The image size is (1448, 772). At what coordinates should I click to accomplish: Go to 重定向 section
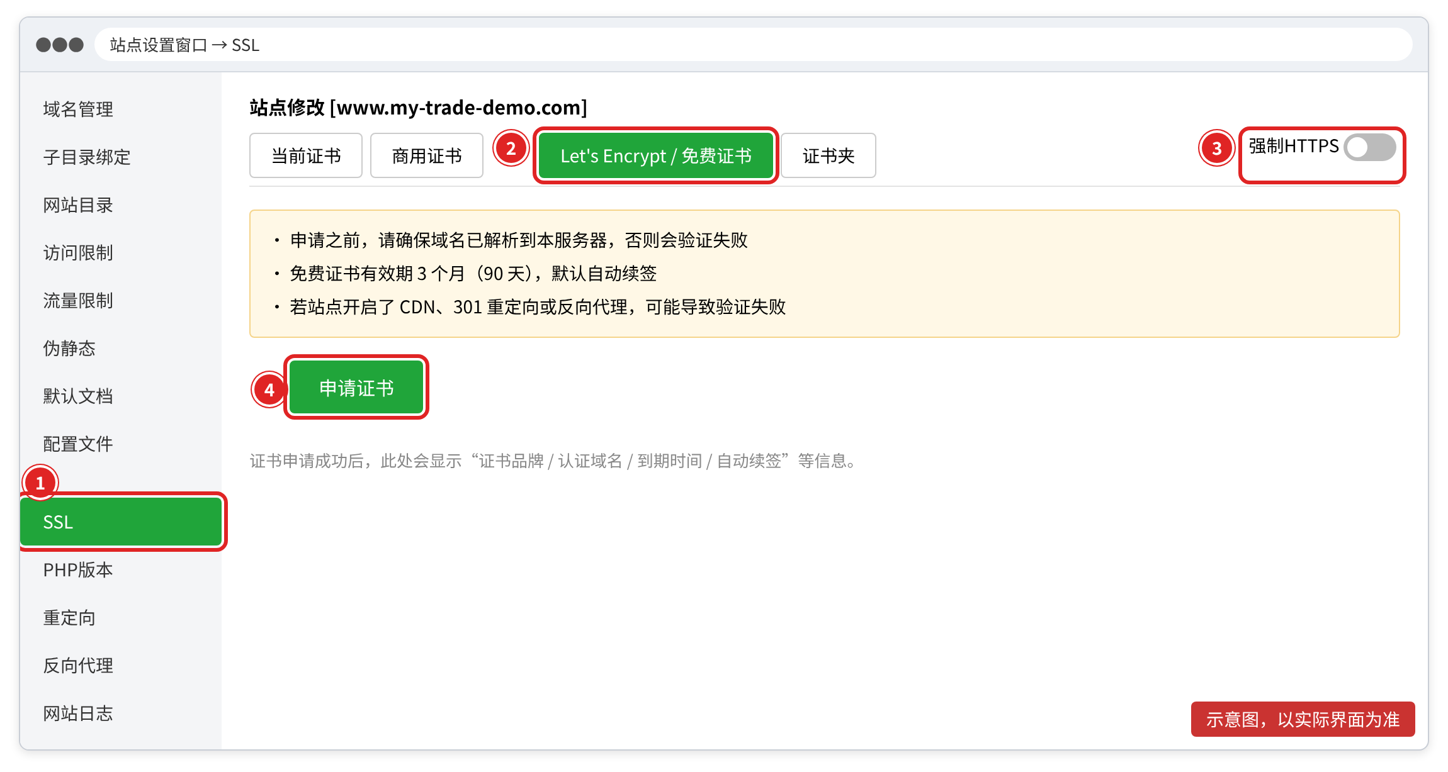point(69,618)
